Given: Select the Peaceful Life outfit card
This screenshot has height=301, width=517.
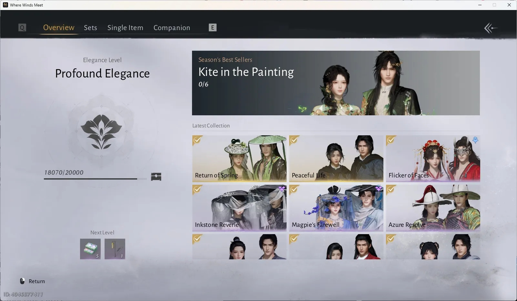Looking at the screenshot, I should pos(336,159).
